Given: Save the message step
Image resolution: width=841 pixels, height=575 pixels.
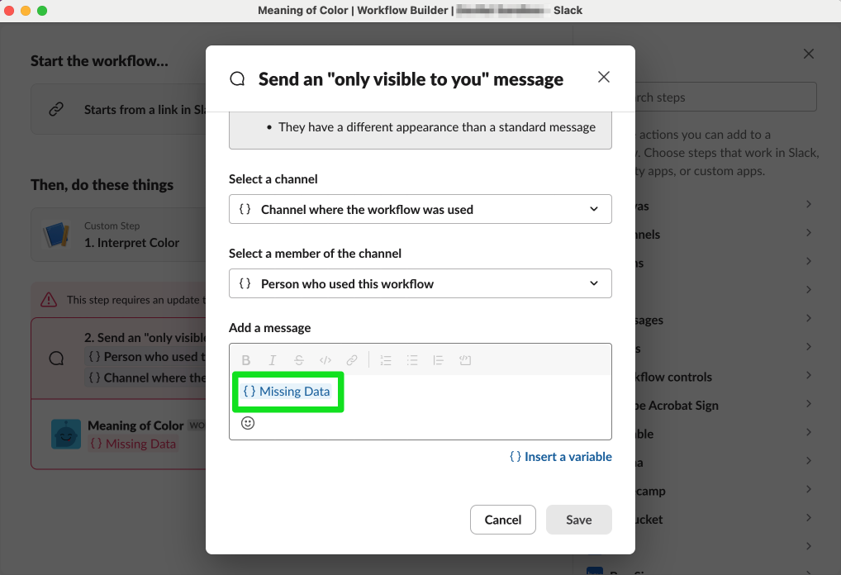Looking at the screenshot, I should (578, 520).
